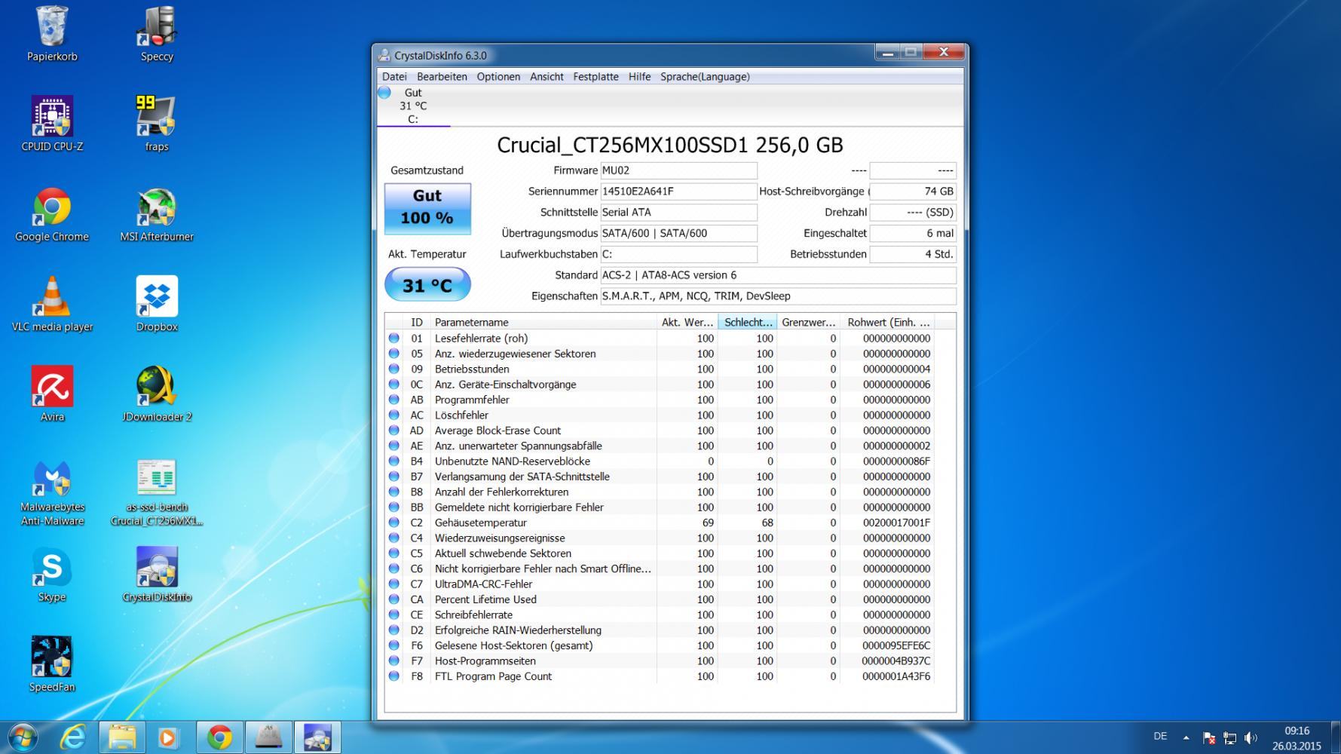Click the Schlecht... column header
The image size is (1341, 754).
[748, 322]
